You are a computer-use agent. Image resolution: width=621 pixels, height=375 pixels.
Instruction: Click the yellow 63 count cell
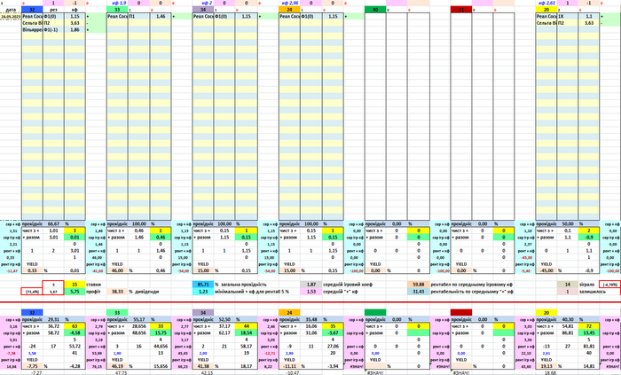75,326
